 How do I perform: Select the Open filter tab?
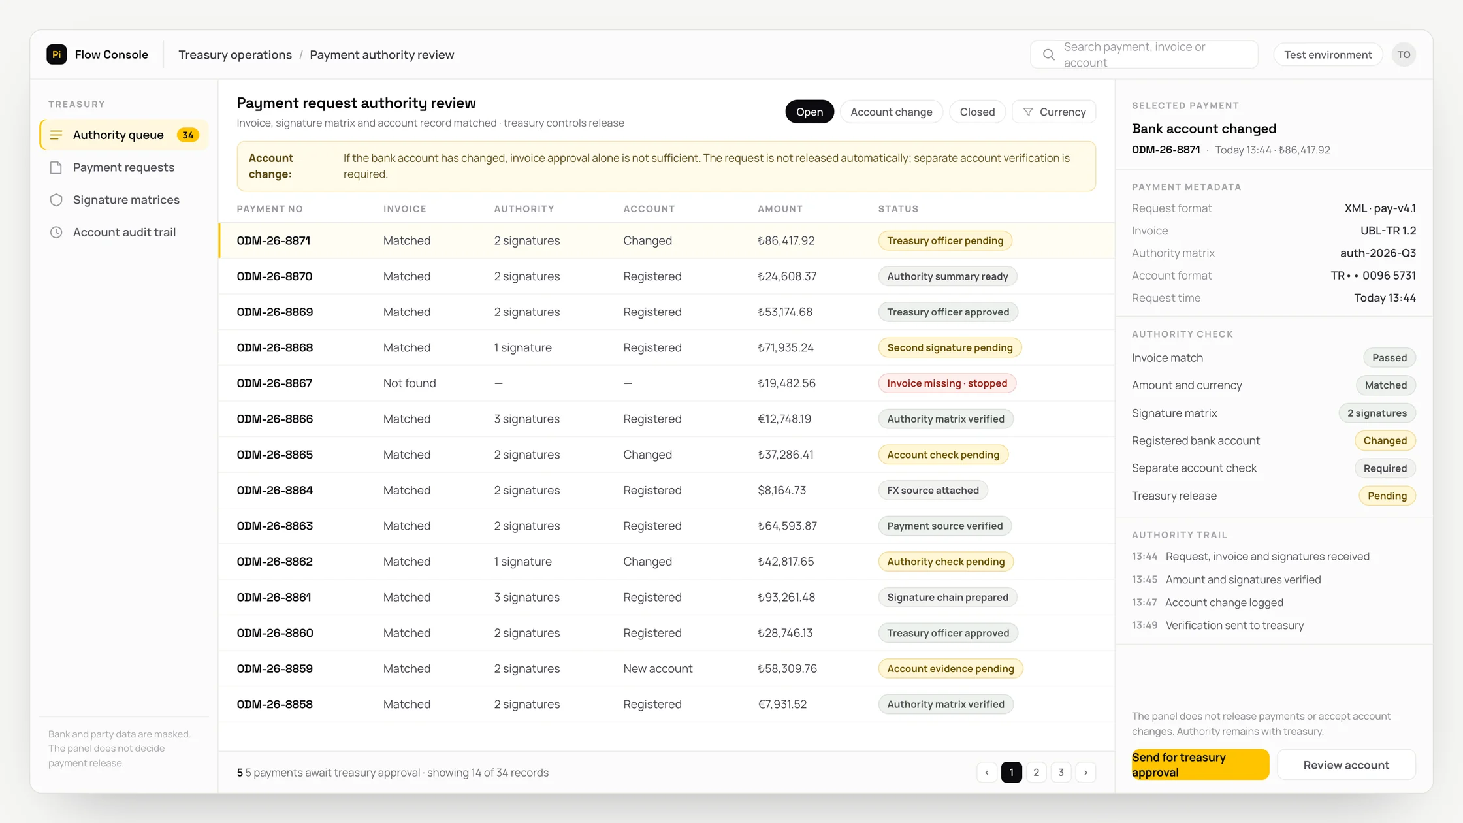(809, 112)
